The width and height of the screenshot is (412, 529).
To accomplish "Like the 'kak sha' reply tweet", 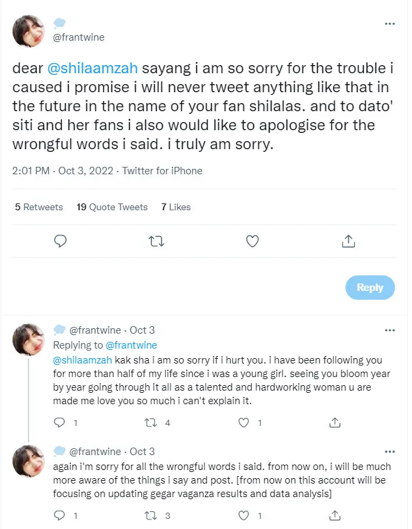I will [x=243, y=423].
